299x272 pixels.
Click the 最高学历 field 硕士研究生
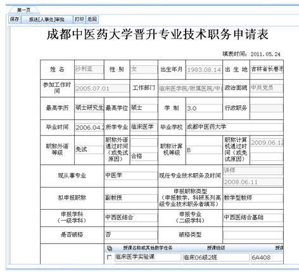(x=89, y=108)
